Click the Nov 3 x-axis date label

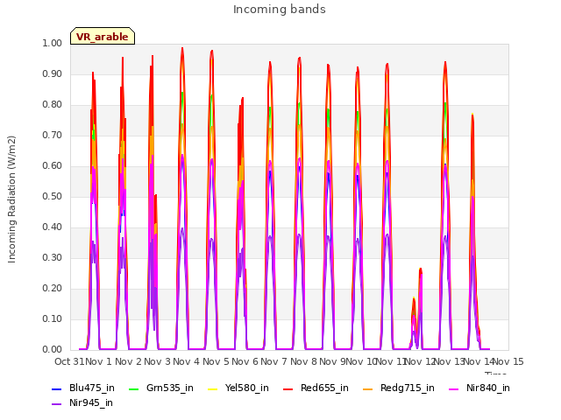[x=157, y=361]
